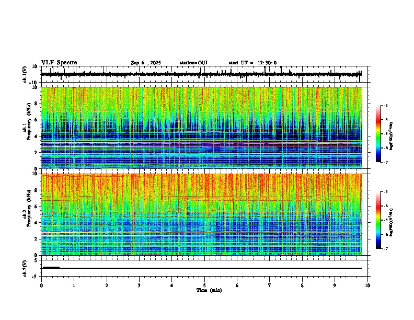Viewport: 414px width, 320px height.
Task: Click the ch.1 voltage waveform trace panel
Action: click(x=204, y=74)
